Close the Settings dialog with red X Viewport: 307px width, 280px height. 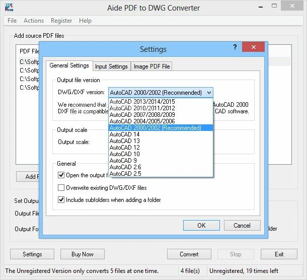pyautogui.click(x=253, y=47)
